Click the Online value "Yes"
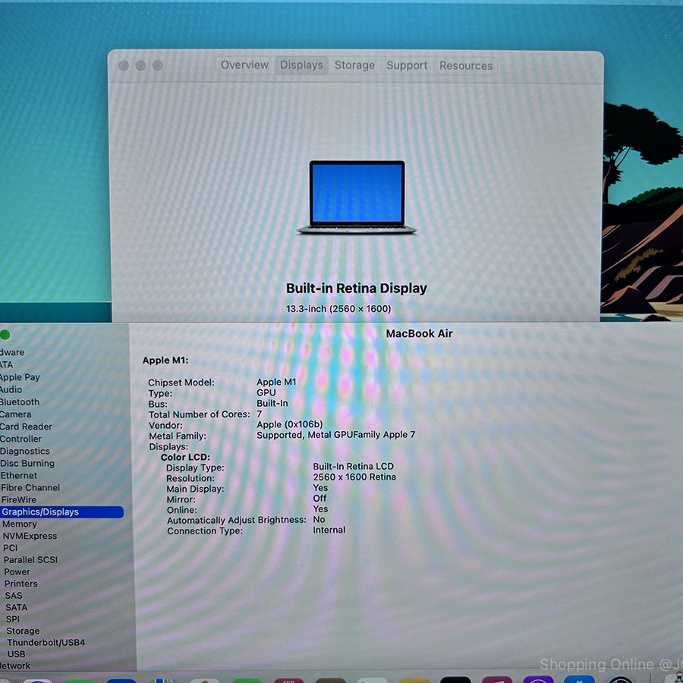This screenshot has height=683, width=683. 320,508
